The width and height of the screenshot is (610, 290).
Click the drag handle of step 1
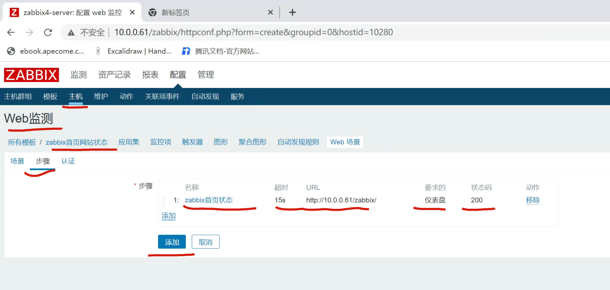tap(163, 201)
